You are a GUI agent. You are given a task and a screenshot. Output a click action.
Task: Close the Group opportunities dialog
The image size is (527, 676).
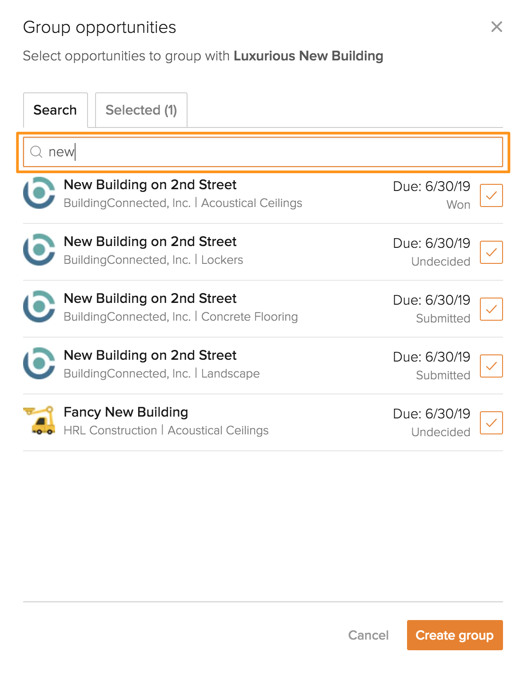point(496,27)
